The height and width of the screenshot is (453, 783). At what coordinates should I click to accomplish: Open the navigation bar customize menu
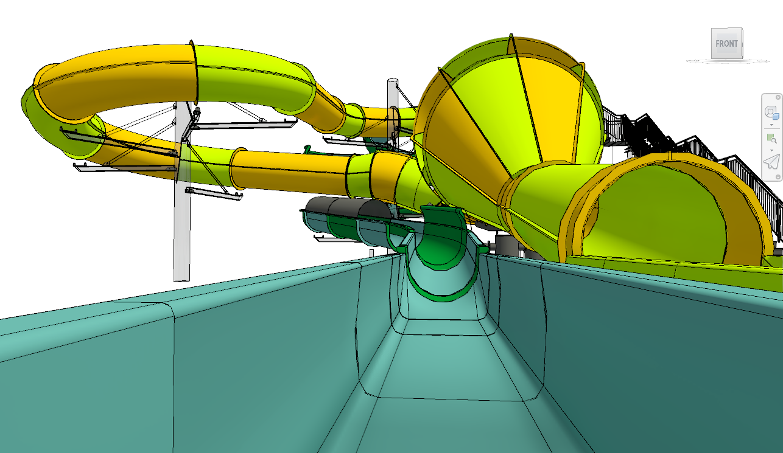coord(778,176)
